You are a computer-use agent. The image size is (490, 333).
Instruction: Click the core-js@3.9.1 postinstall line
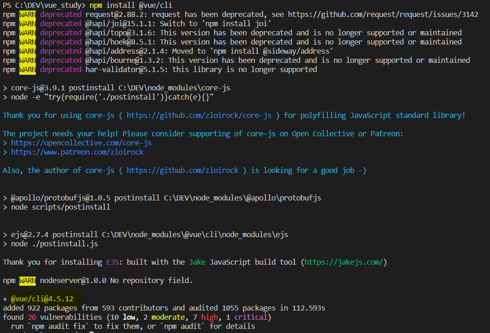[x=117, y=88]
